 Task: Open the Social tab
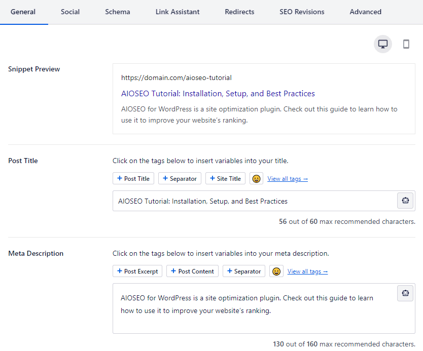(x=70, y=12)
